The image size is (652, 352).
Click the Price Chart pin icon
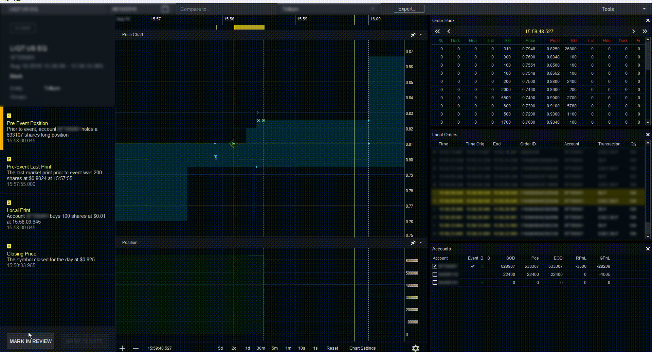coord(413,35)
